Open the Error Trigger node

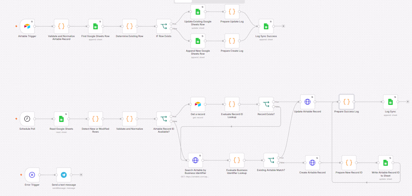tap(32, 175)
